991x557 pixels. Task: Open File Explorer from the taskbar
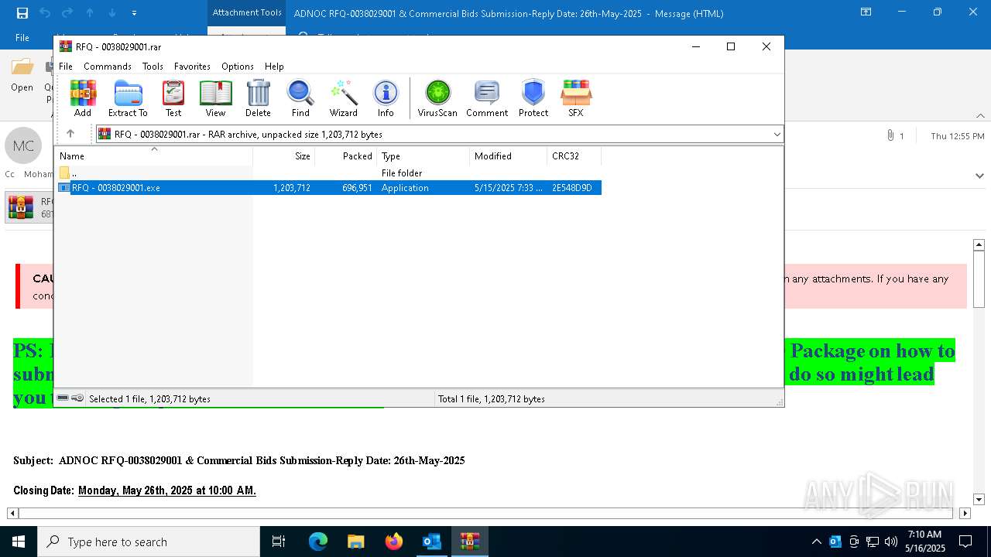(x=356, y=542)
